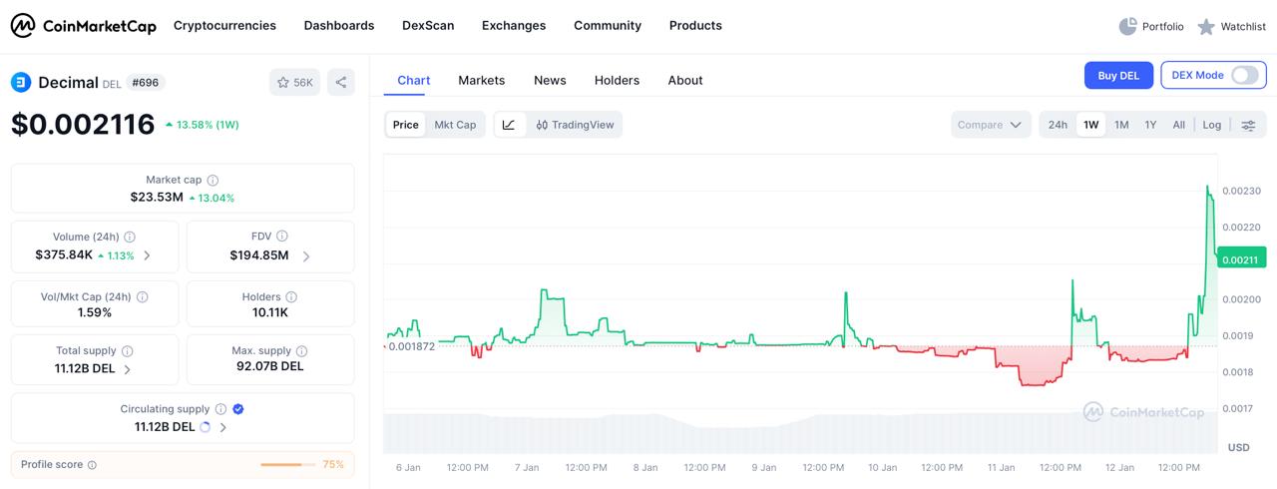
Task: Click the share icon next to Decimal
Action: click(341, 83)
